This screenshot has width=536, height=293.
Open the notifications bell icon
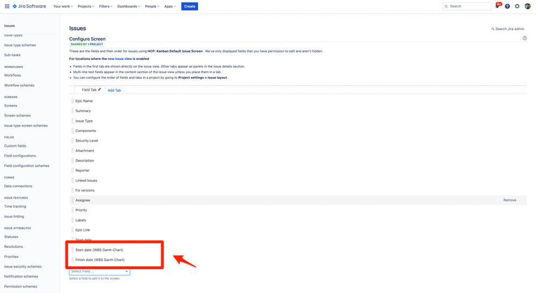[x=497, y=6]
